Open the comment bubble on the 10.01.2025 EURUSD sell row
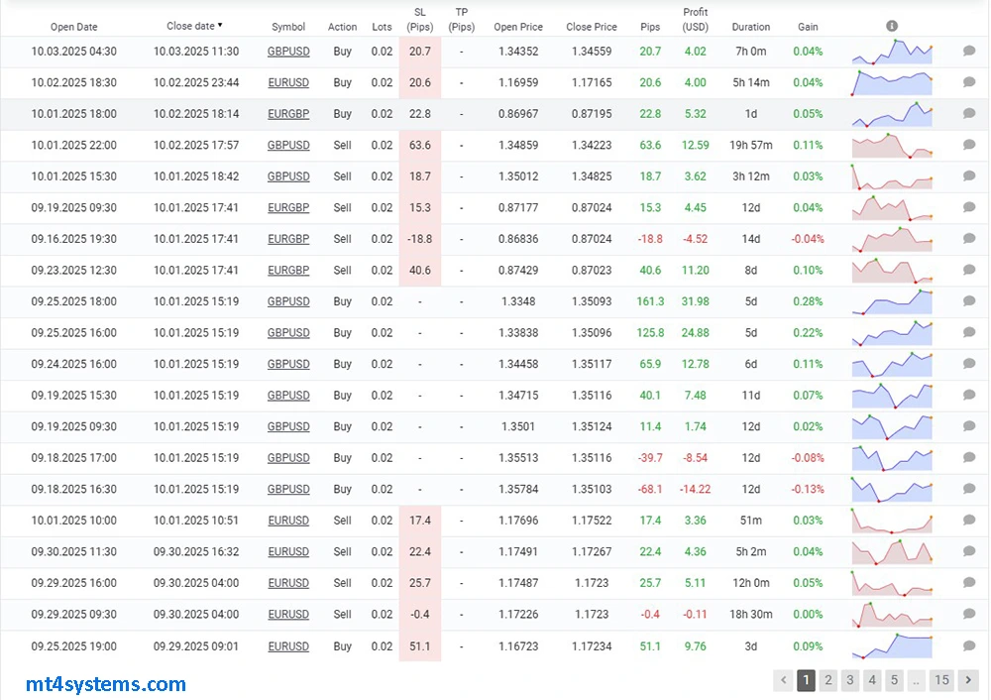This screenshot has height=700, width=991. point(968,520)
